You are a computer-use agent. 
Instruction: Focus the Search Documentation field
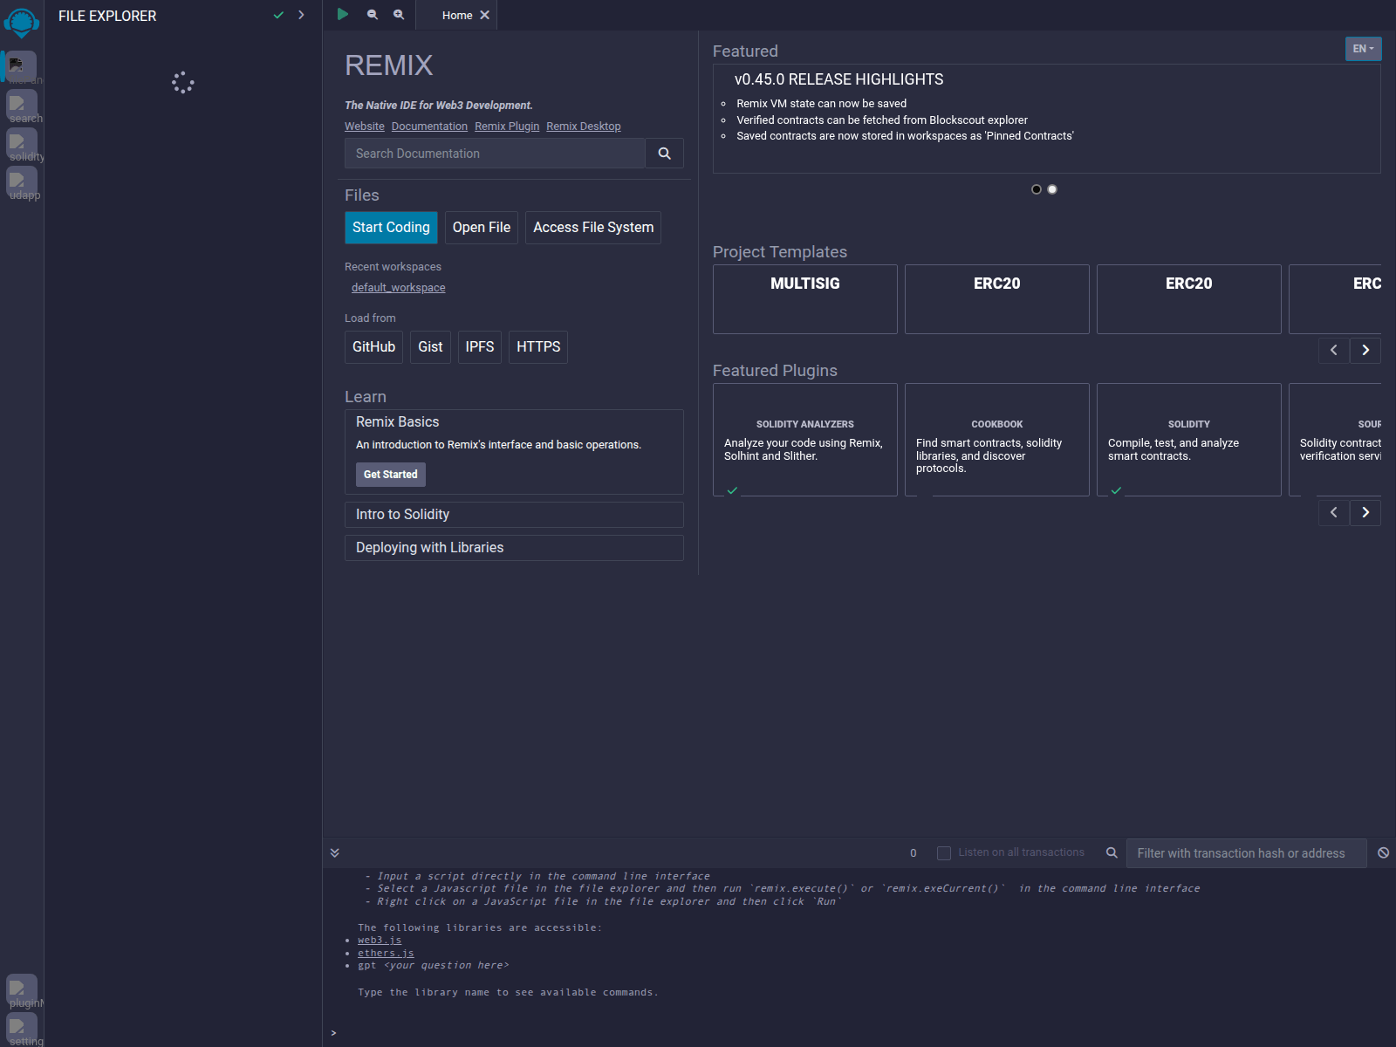pyautogui.click(x=495, y=154)
